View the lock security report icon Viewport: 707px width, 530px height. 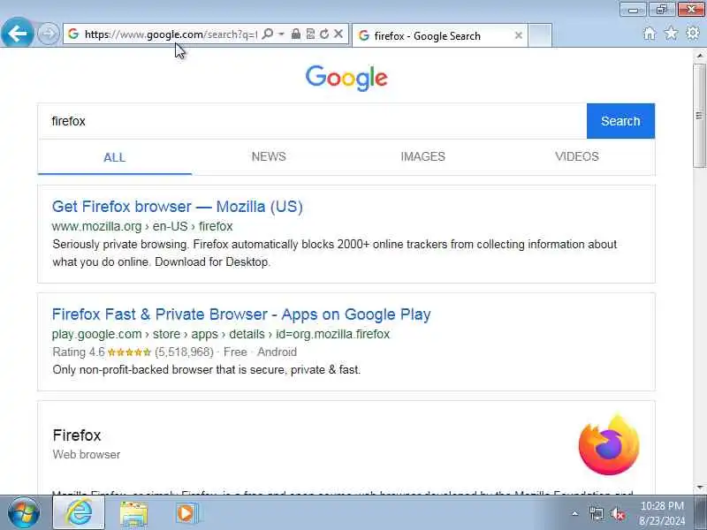pyautogui.click(x=296, y=34)
